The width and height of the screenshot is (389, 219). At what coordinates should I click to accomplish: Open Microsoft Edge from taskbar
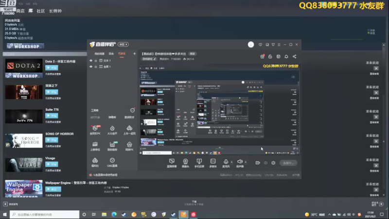tap(114, 215)
